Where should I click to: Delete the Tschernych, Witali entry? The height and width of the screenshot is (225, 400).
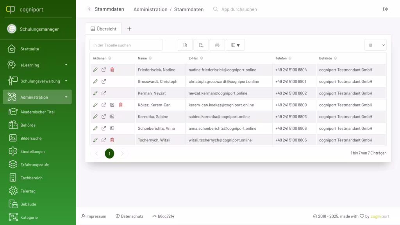112,140
